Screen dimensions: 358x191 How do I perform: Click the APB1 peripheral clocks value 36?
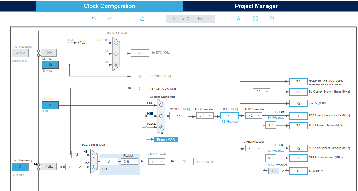click(x=298, y=116)
